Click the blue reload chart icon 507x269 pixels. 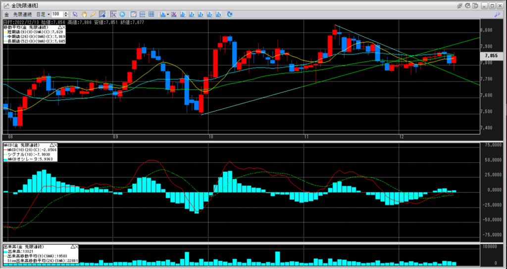230,14
